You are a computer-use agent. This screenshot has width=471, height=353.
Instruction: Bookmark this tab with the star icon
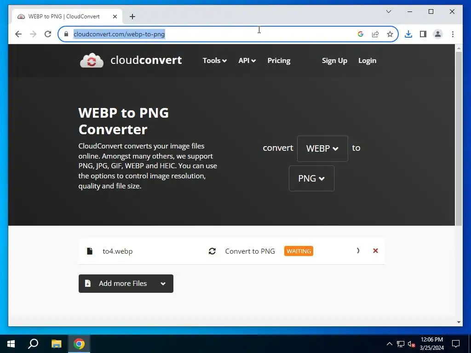click(x=390, y=34)
